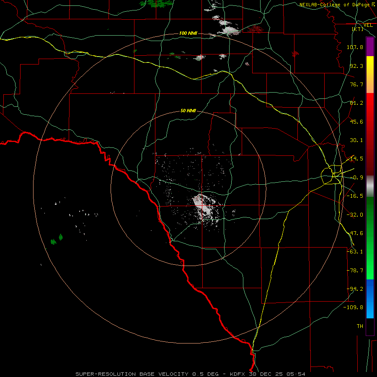Click the blue segment of color bar
Screen dimensions: 377x377
370,299
